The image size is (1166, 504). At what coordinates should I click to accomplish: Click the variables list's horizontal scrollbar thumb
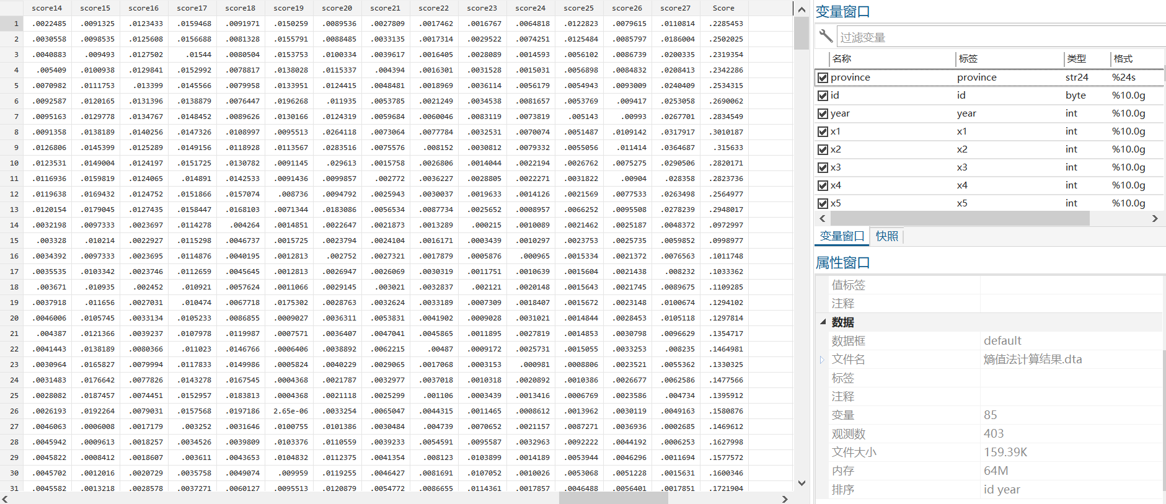960,218
